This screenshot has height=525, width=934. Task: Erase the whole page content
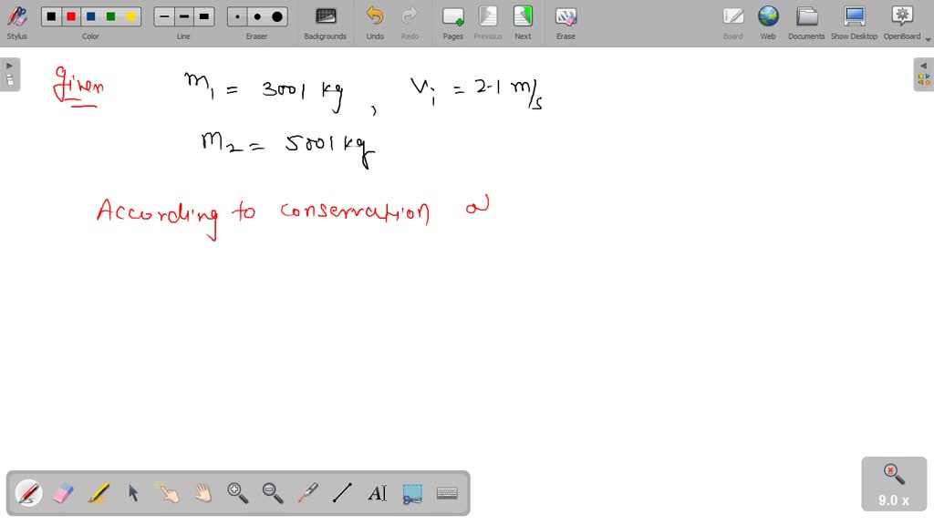pos(566,23)
